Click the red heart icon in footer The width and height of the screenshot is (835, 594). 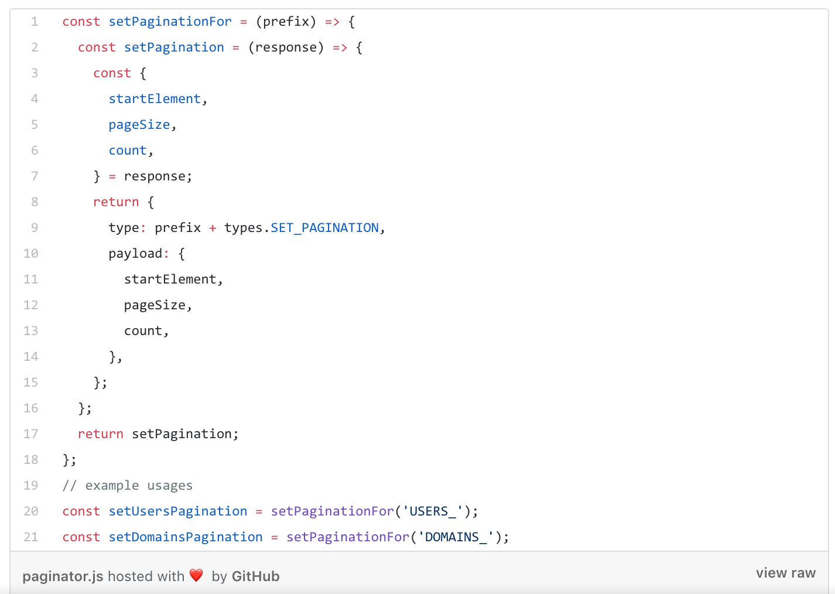click(196, 575)
